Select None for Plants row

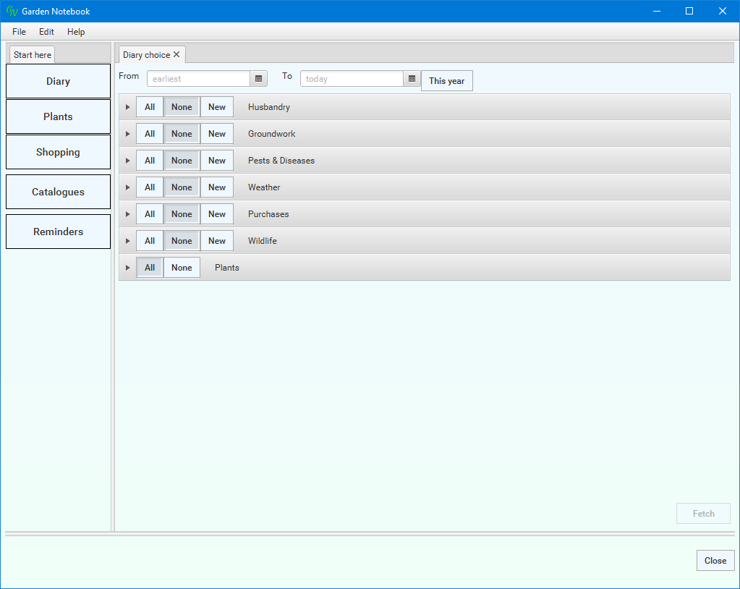pos(182,268)
